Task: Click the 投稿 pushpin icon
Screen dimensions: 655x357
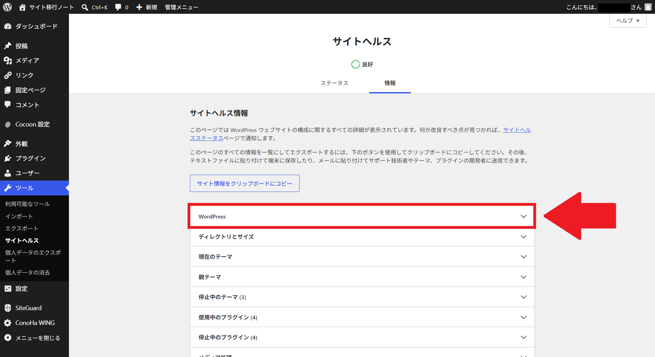Action: tap(8, 46)
